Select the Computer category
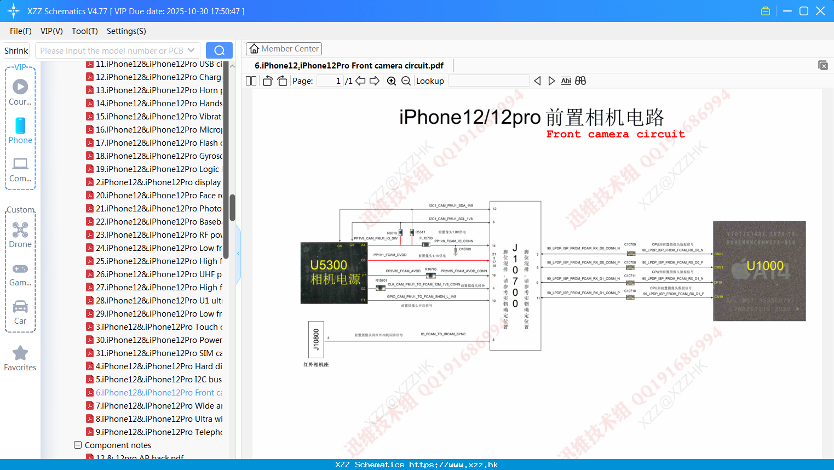Viewport: 834px width, 470px height. [x=20, y=170]
